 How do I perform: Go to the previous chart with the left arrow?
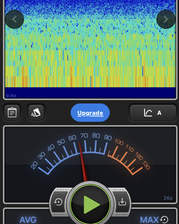[15, 19]
